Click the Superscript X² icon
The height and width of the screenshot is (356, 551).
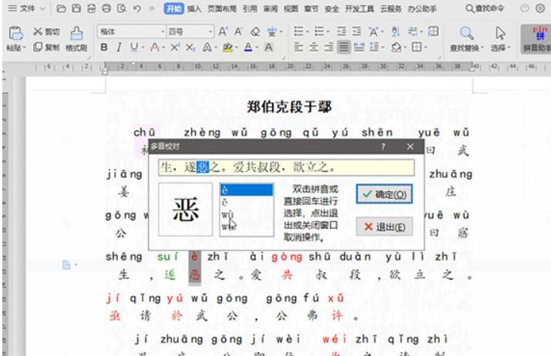[175, 47]
